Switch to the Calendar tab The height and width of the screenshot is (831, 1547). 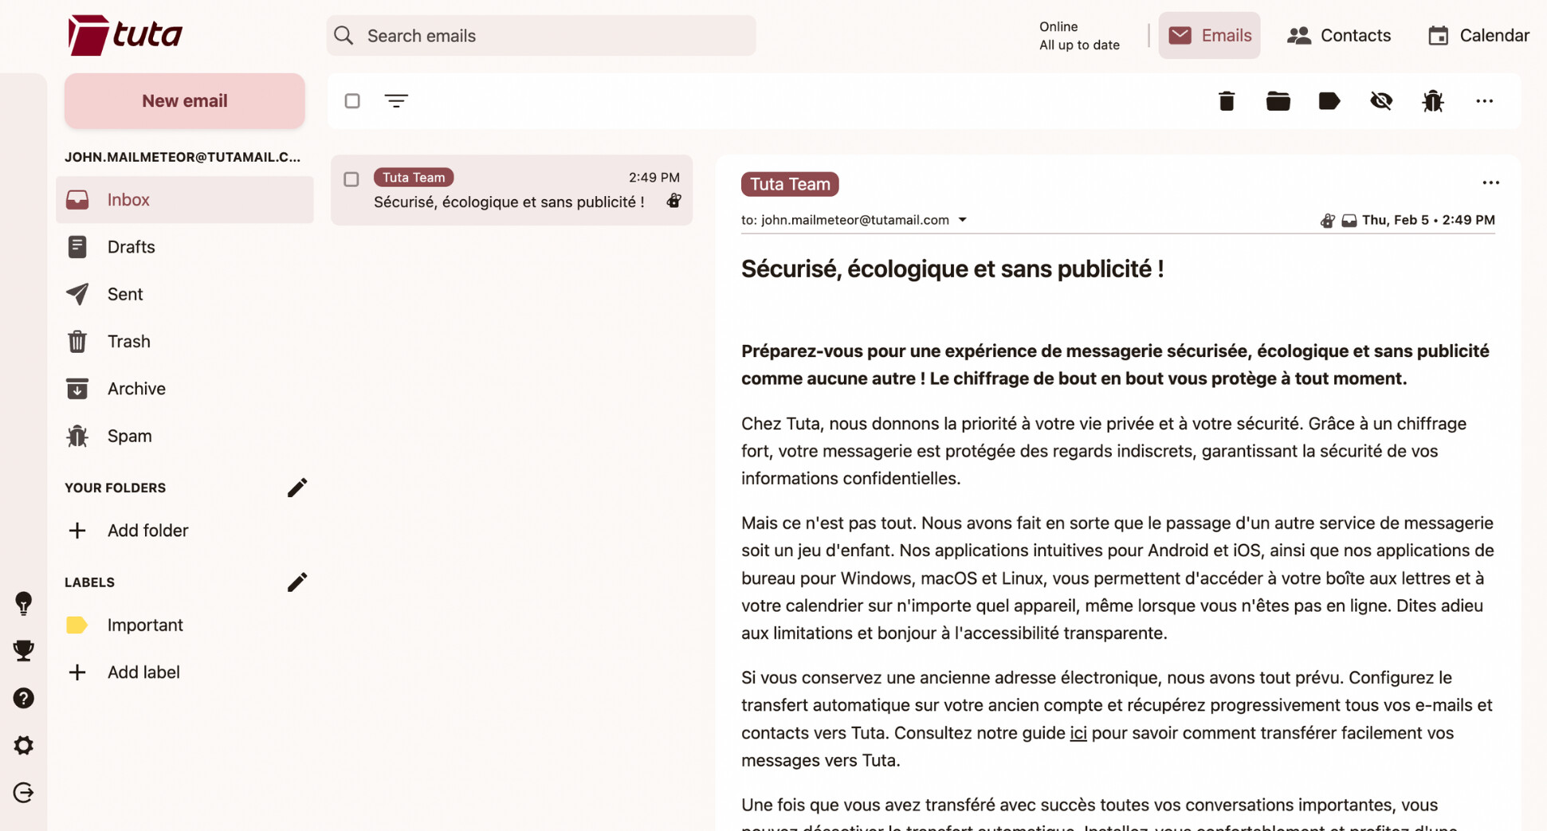click(x=1478, y=36)
